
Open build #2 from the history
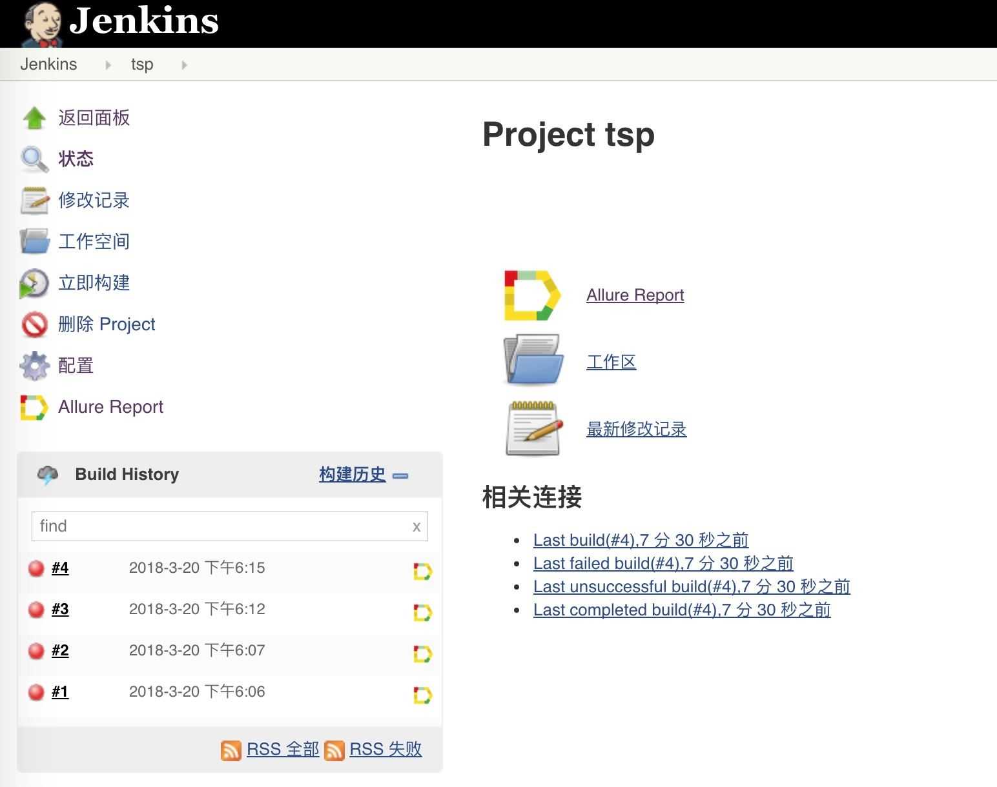pyautogui.click(x=60, y=651)
